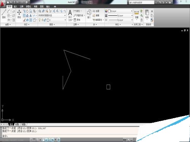Expand the Draw (绘图) panel
190x142 pixels.
(8, 25)
